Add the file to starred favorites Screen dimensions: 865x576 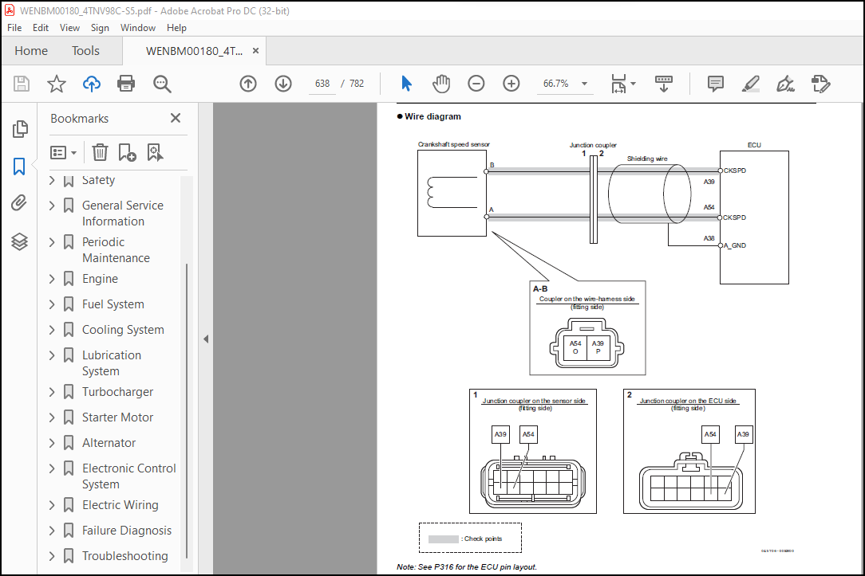tap(57, 84)
